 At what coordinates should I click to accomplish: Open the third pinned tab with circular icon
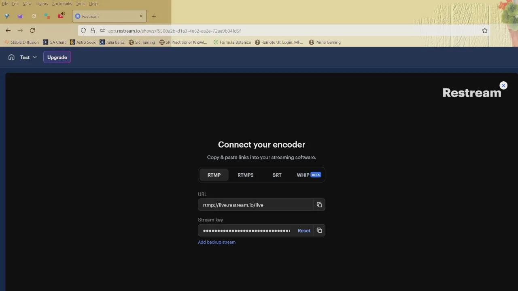pyautogui.click(x=34, y=16)
